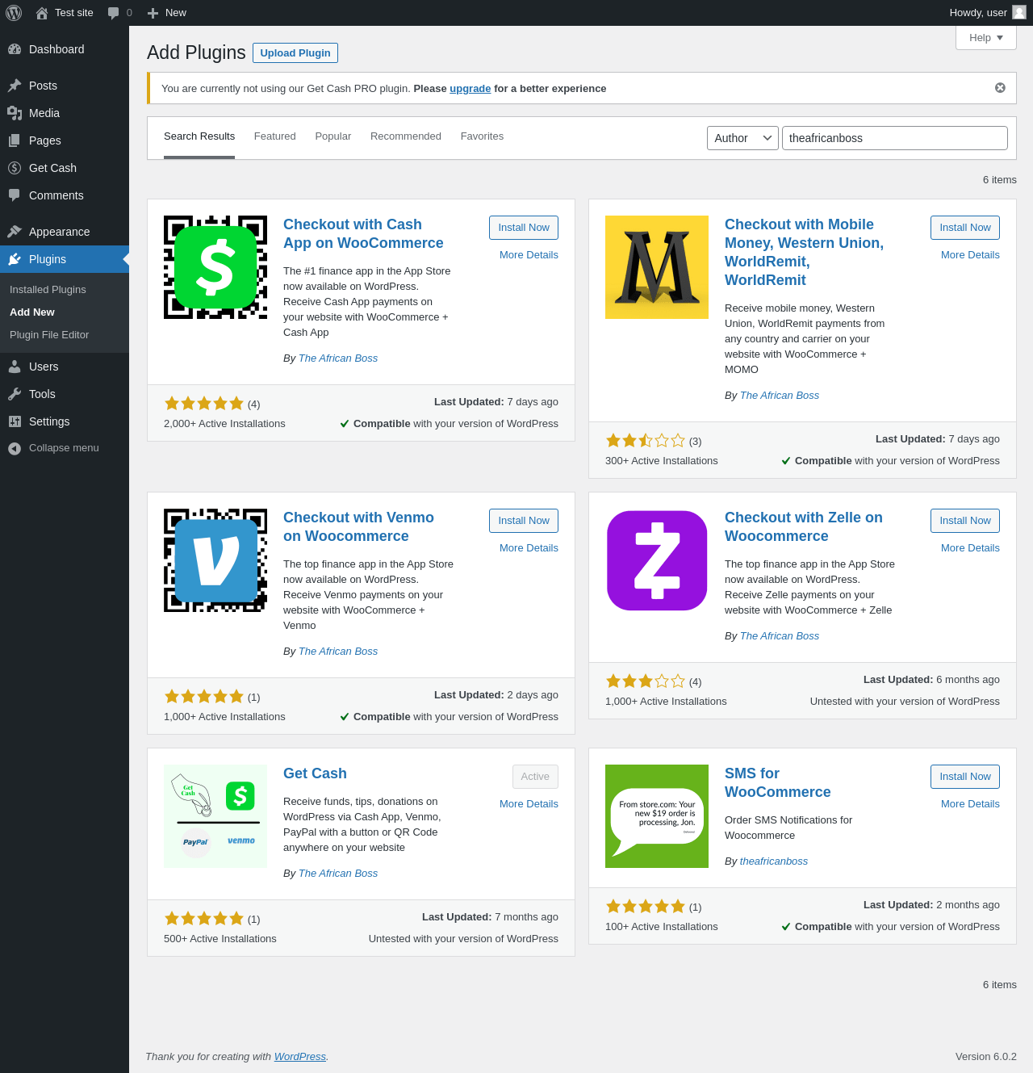Click the Mobile Money plugin thumbnail
Image resolution: width=1033 pixels, height=1073 pixels.
pyautogui.click(x=657, y=267)
